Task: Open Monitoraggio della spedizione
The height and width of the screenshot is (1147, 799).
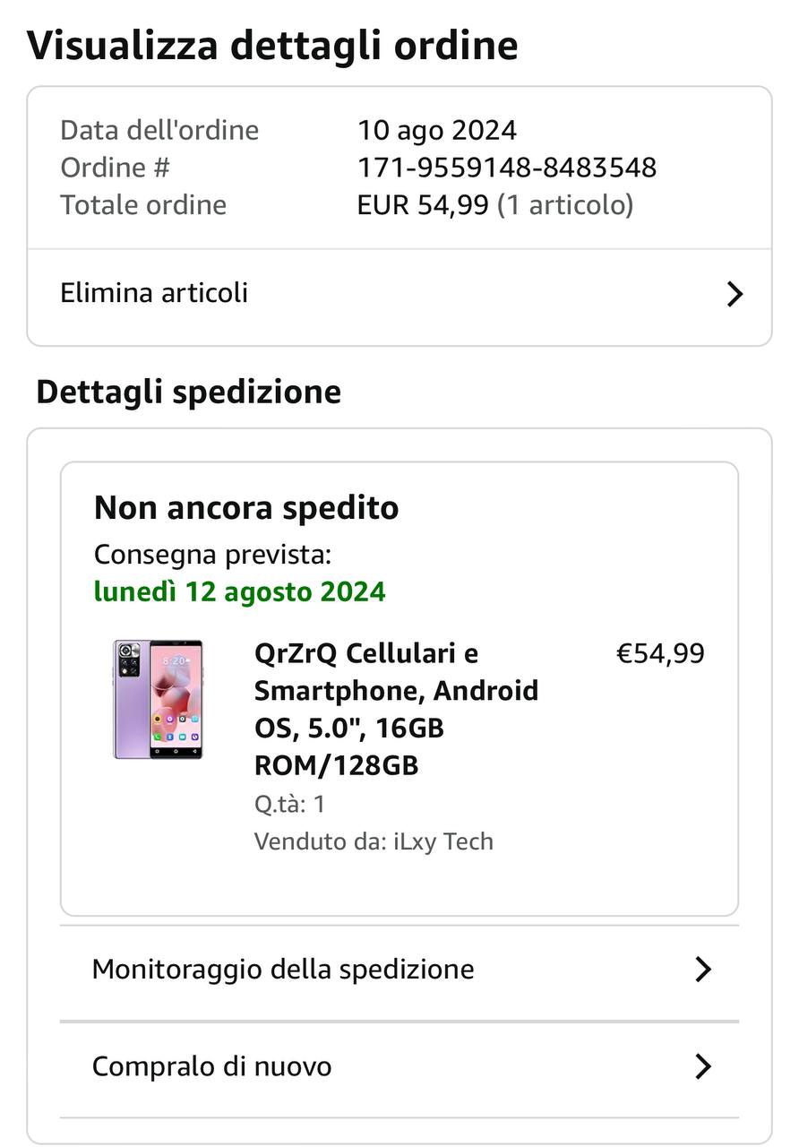Action: (283, 969)
